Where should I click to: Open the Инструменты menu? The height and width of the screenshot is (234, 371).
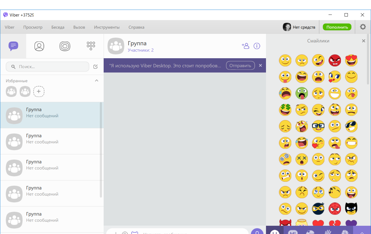pos(107,27)
